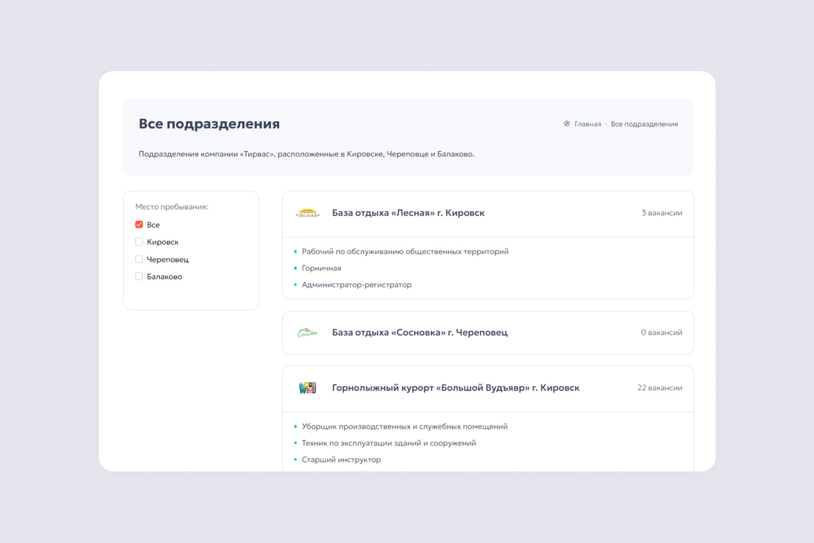Open «База отдыха «Сосновка» г. Череповец»
This screenshot has width=814, height=543.
point(419,332)
